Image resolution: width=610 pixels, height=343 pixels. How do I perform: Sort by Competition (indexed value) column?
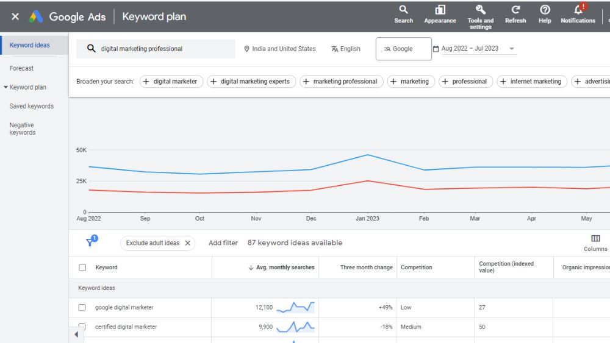pos(506,267)
